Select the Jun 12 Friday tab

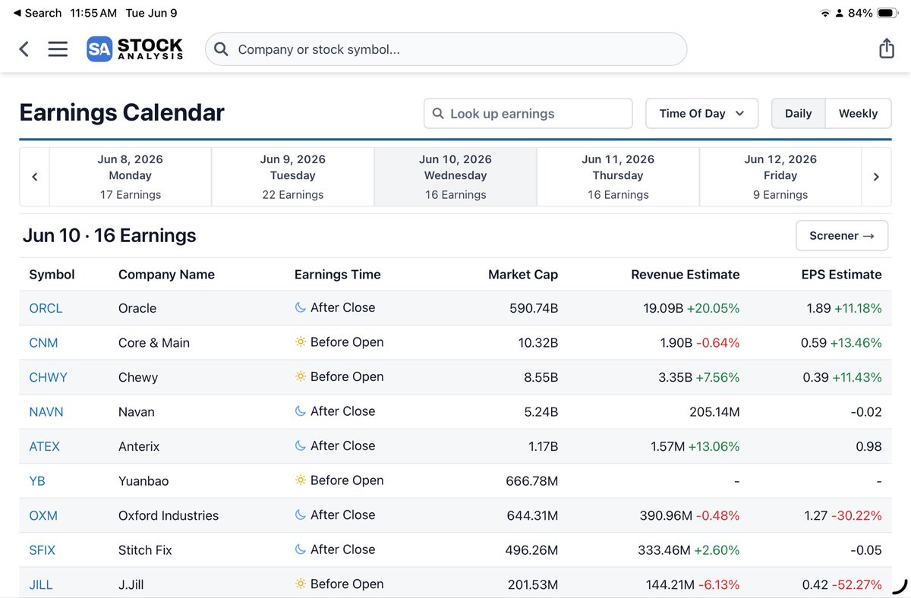pos(780,177)
